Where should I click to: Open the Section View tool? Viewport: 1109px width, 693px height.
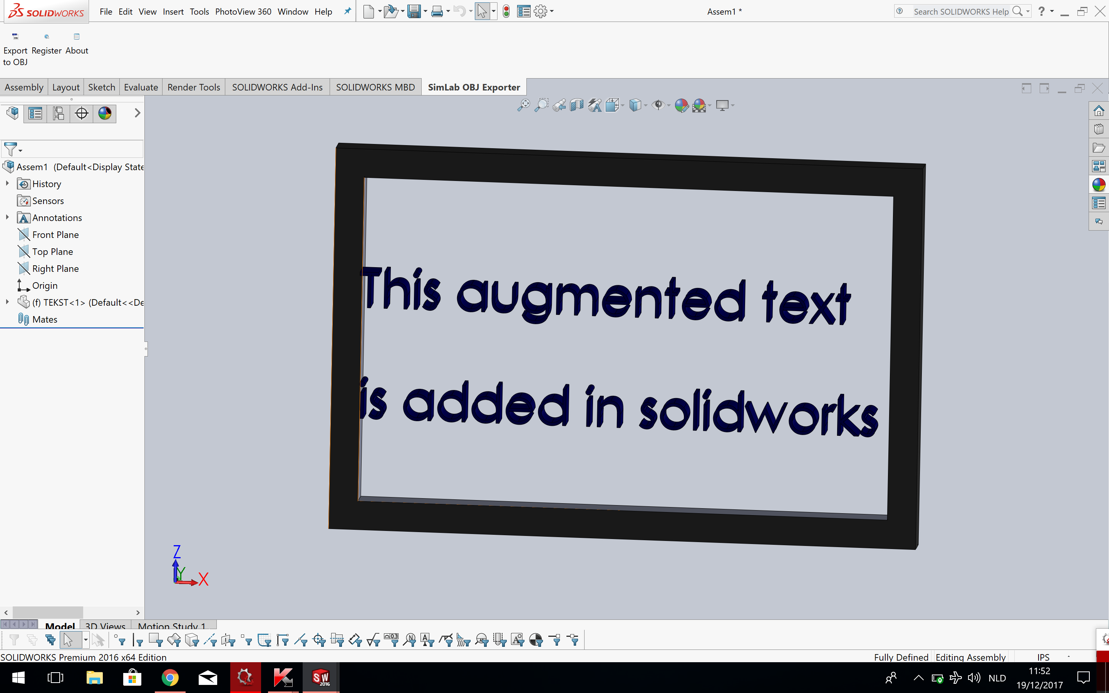[x=576, y=105]
